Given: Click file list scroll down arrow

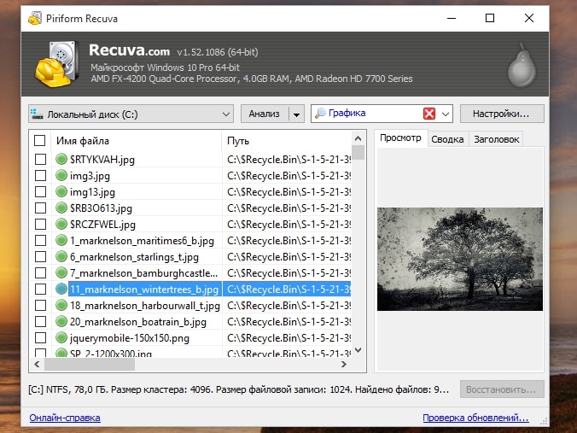Looking at the screenshot, I should point(358,350).
